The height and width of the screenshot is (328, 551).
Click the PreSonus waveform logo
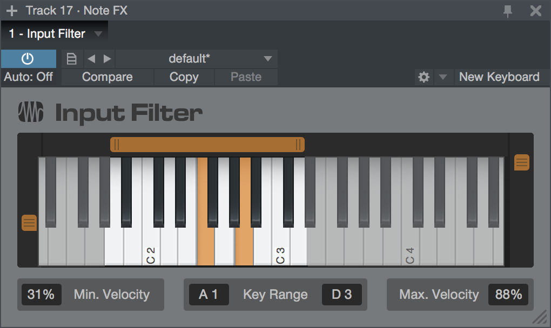tap(31, 112)
